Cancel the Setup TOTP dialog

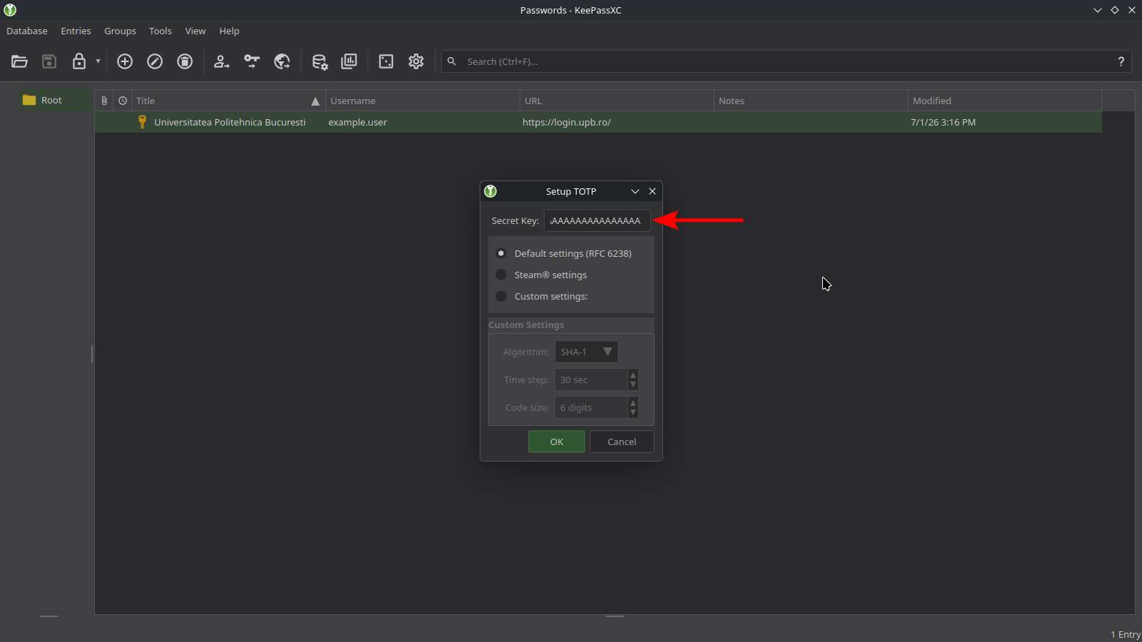(622, 442)
